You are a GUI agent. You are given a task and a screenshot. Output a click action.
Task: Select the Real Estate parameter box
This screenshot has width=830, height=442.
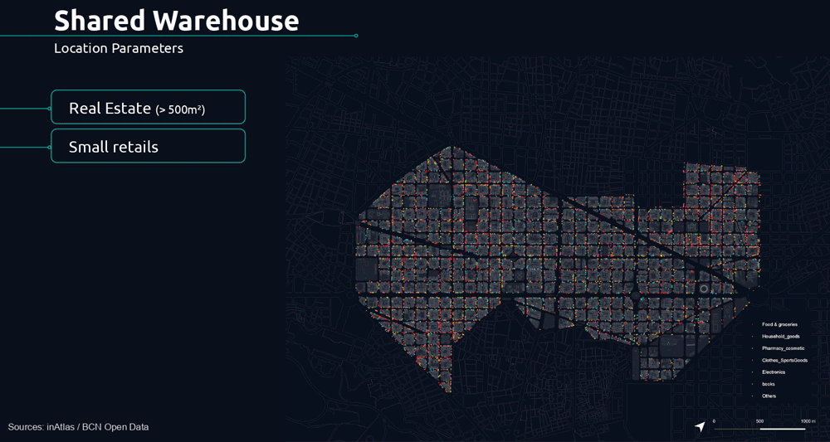click(x=148, y=108)
